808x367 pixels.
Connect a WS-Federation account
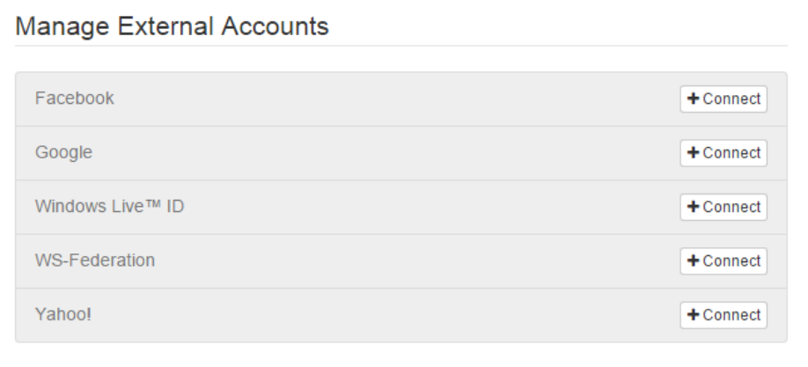pyautogui.click(x=724, y=261)
